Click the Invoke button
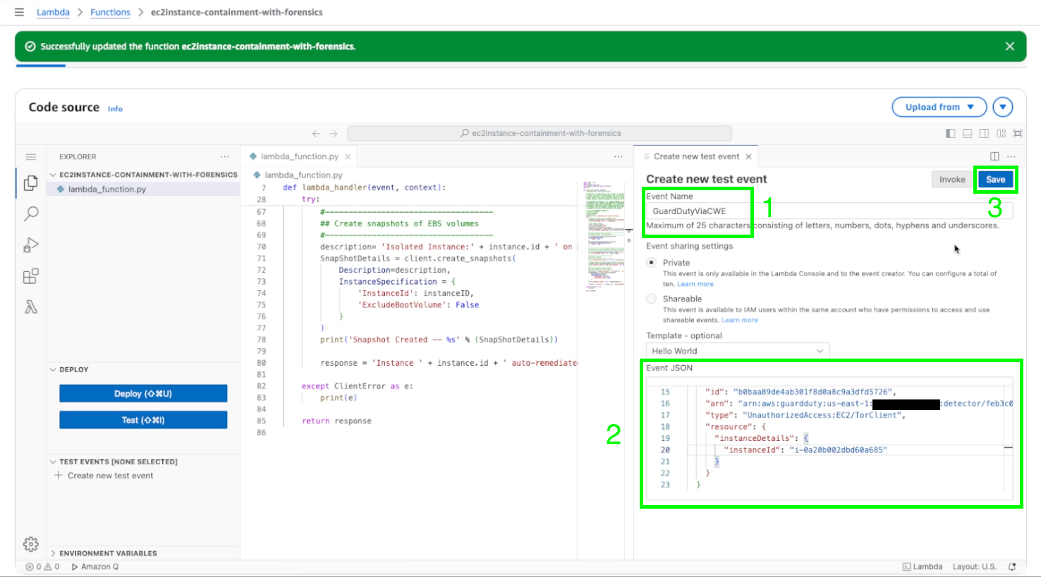This screenshot has width=1041, height=577. tap(952, 180)
